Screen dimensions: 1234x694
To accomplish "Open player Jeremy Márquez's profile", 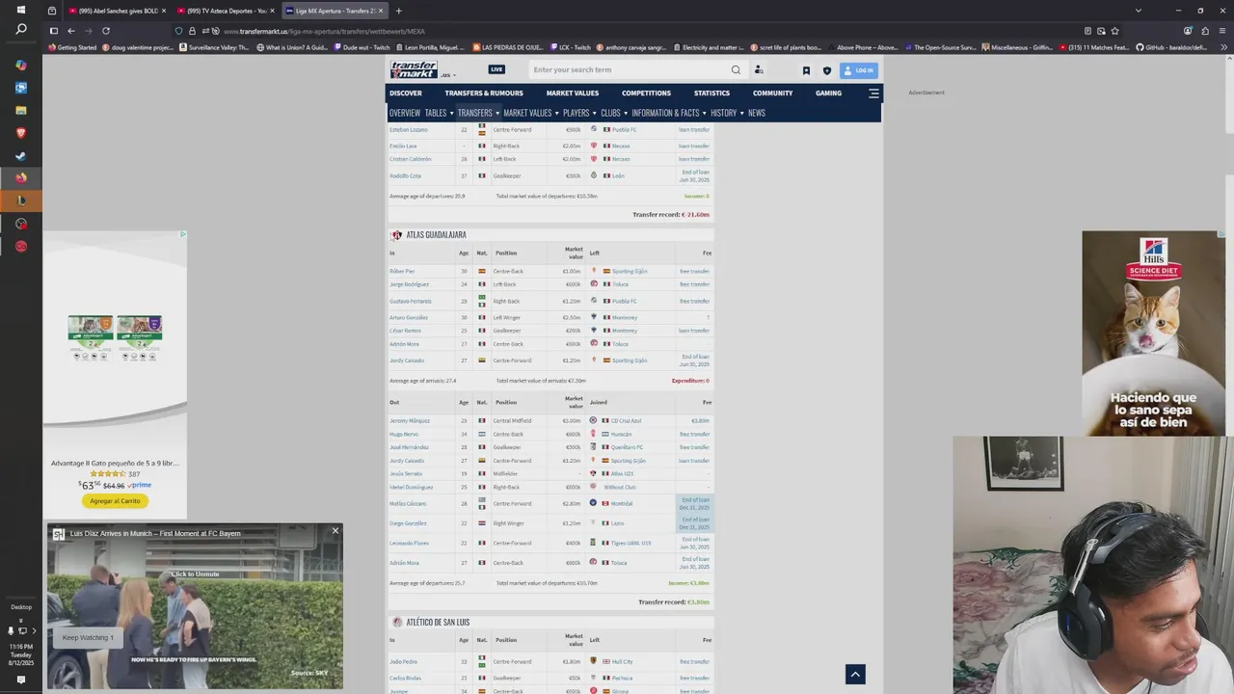I will coord(410,420).
